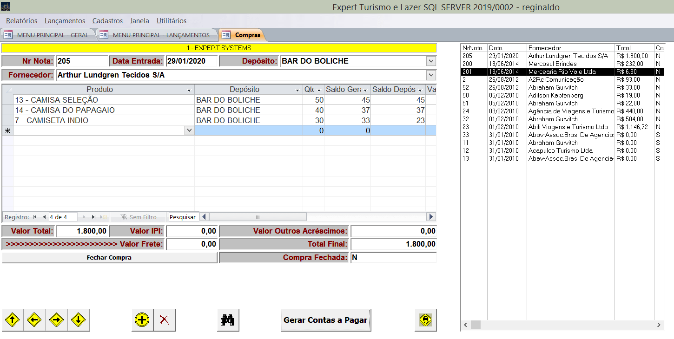Add a new record with the plus icon
Image resolution: width=674 pixels, height=339 pixels.
coord(142,320)
